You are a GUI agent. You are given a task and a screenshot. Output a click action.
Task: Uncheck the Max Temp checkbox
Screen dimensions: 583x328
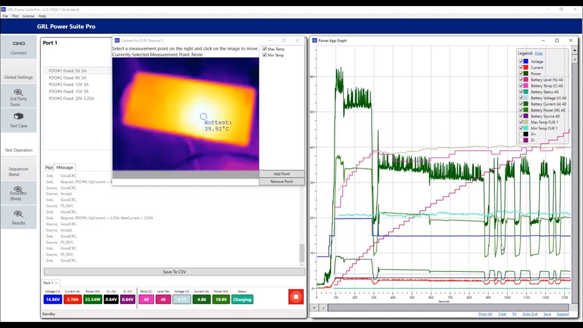tap(265, 49)
